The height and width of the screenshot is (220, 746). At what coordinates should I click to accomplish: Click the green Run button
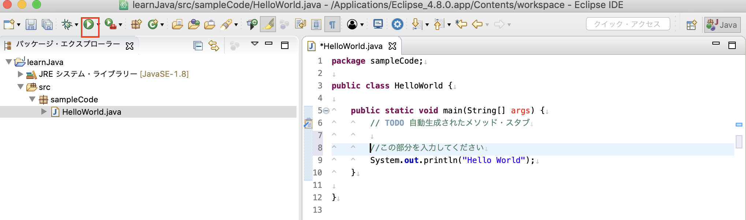(x=89, y=24)
